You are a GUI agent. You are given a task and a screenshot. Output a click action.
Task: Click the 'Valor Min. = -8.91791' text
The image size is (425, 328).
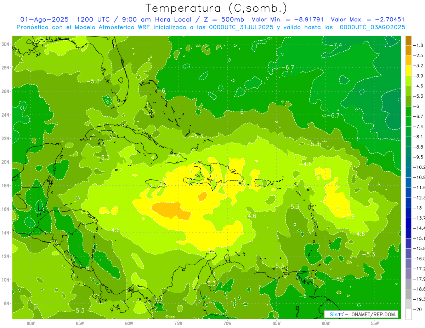pos(288,19)
